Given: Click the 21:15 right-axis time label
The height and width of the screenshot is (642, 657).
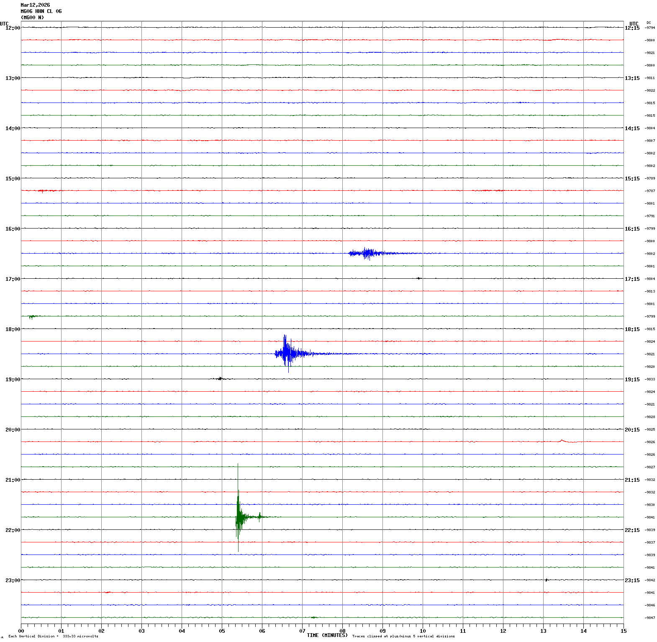Looking at the screenshot, I should 632,480.
